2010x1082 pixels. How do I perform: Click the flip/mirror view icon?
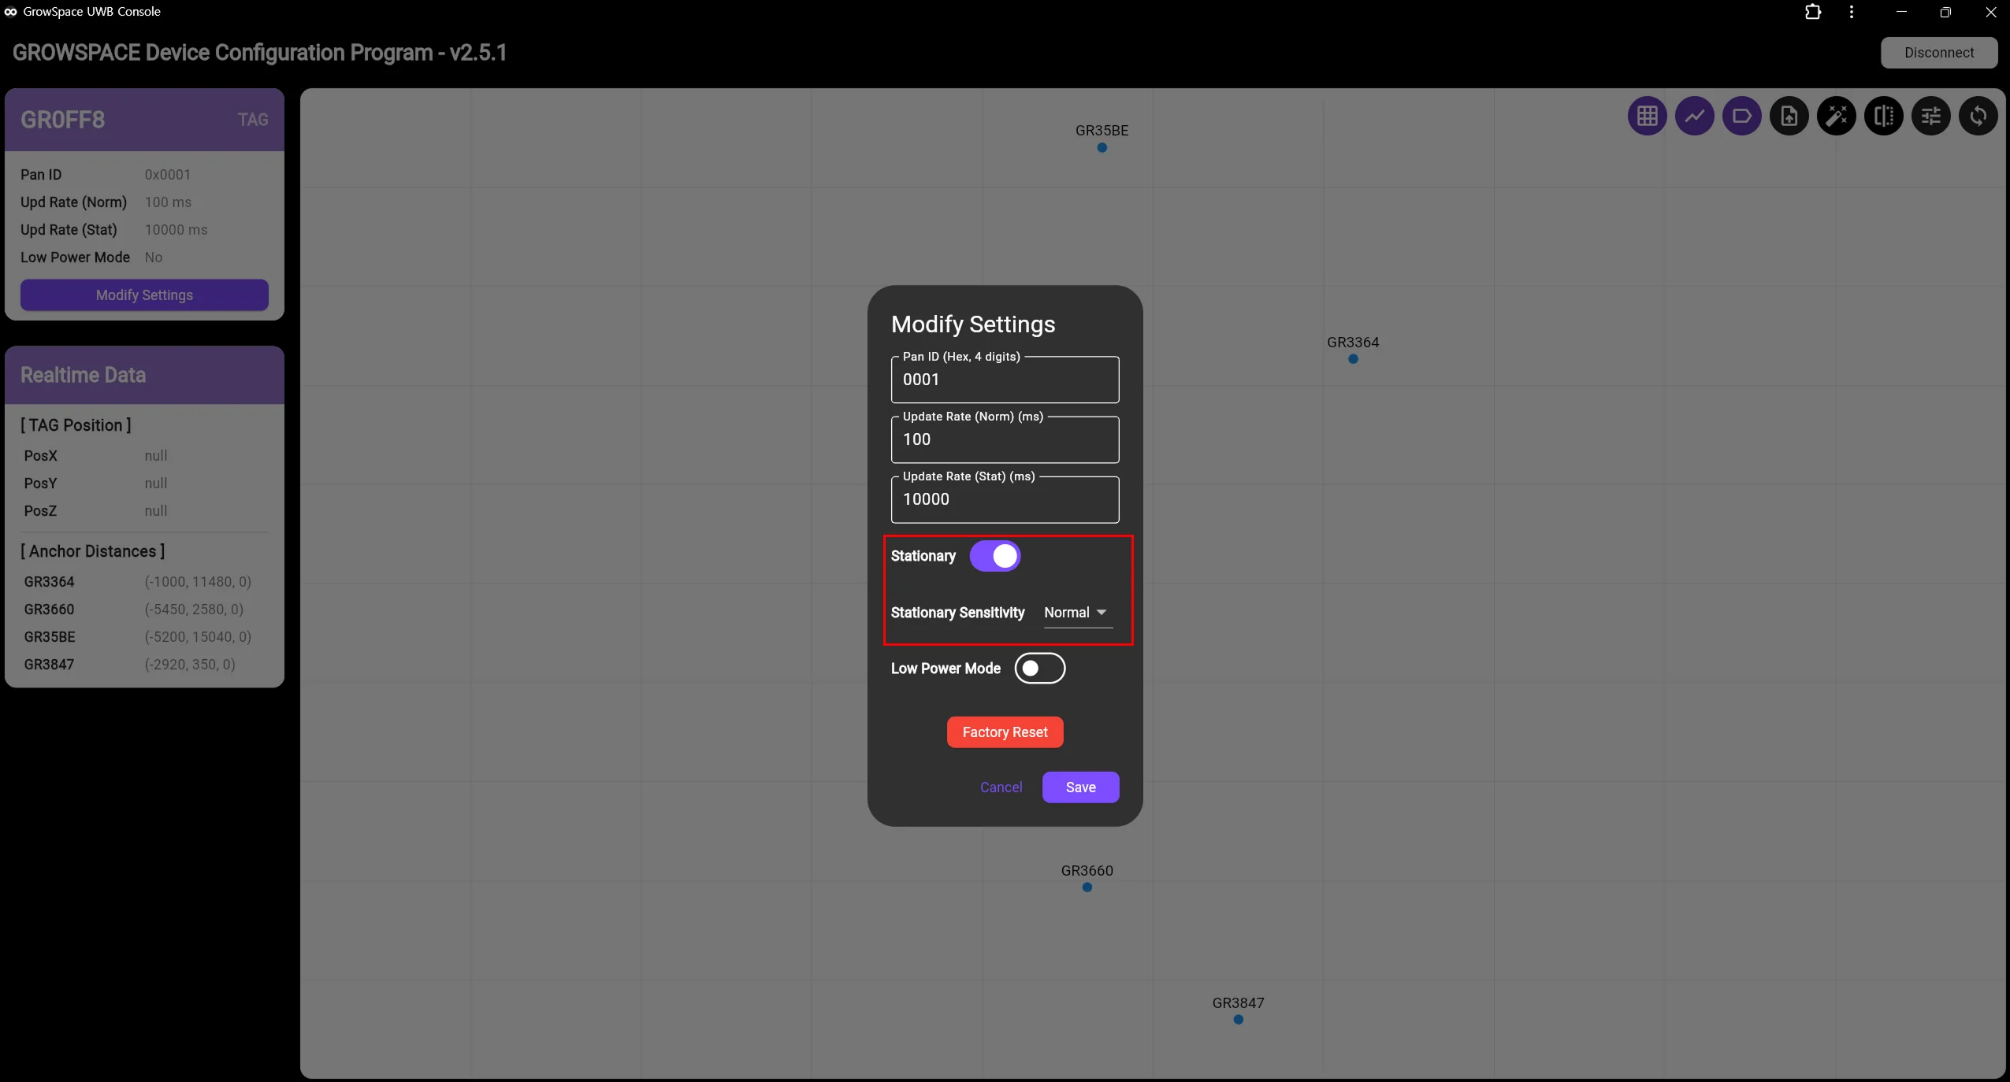pyautogui.click(x=1883, y=117)
